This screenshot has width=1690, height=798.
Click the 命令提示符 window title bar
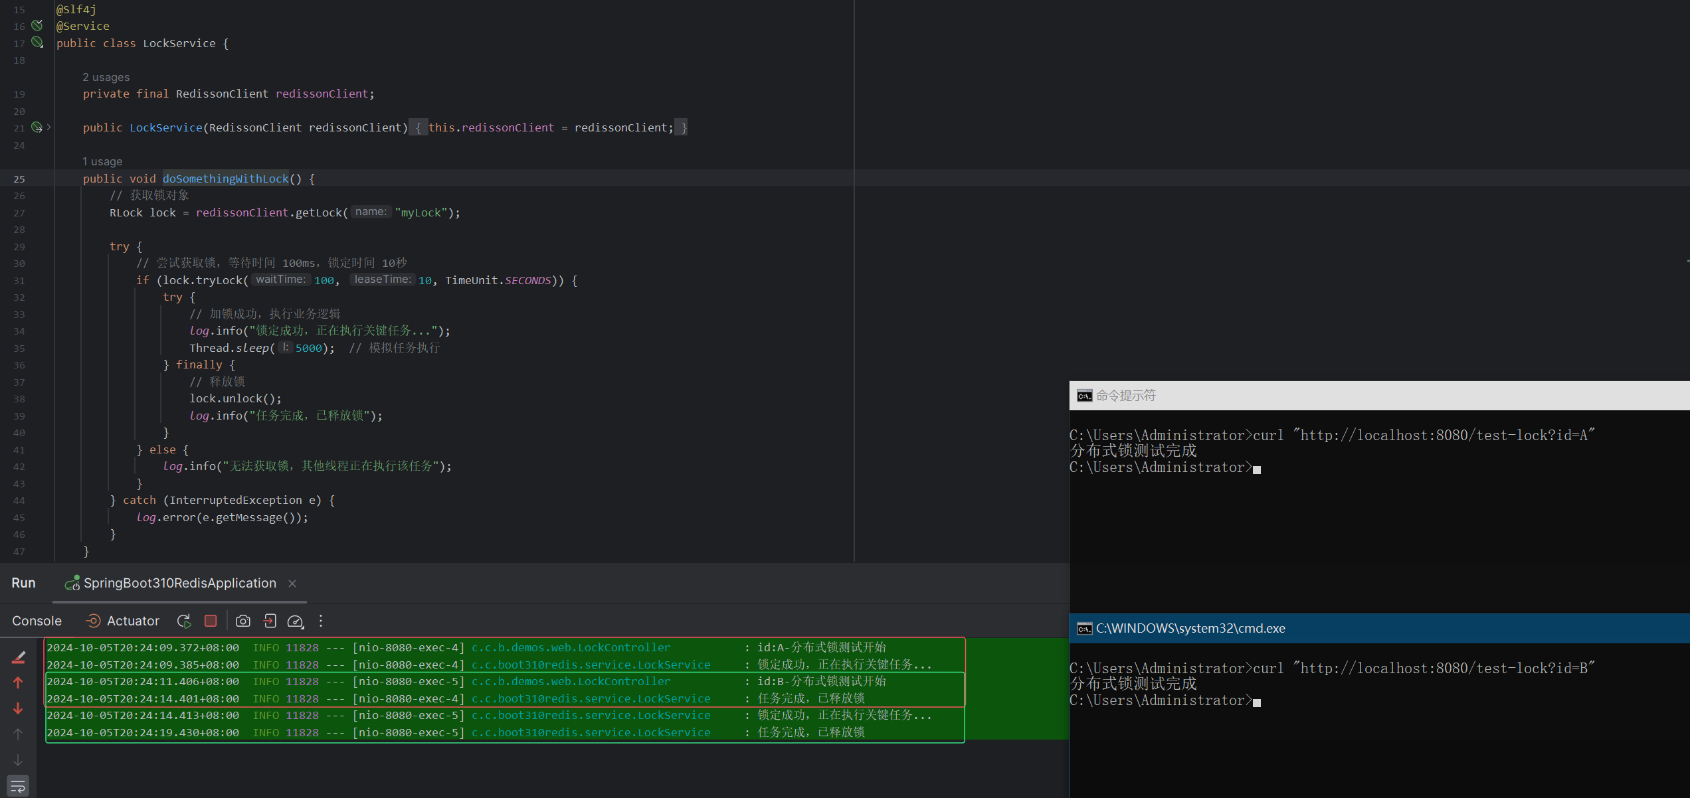(x=1379, y=396)
